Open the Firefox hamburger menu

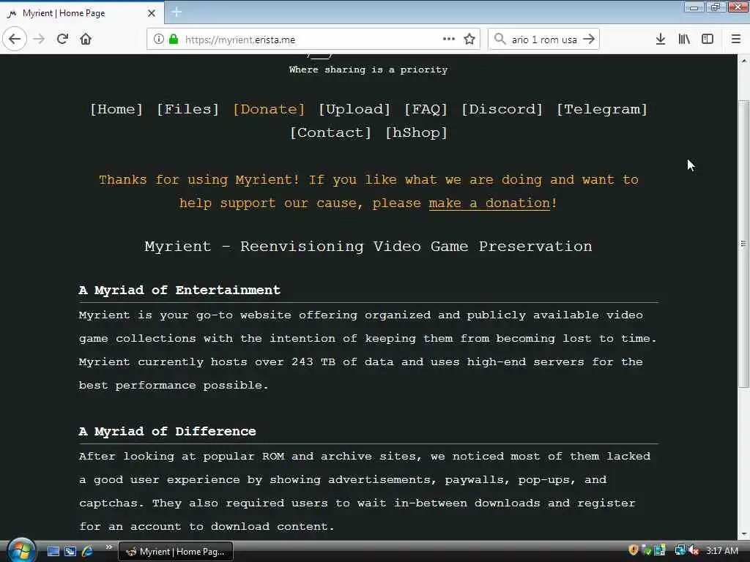(736, 40)
